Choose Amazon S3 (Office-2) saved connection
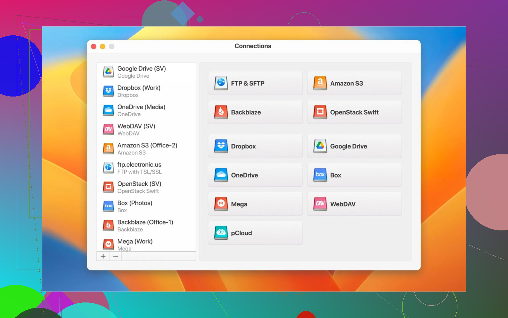Screen dimensions: 508x318 [147, 149]
